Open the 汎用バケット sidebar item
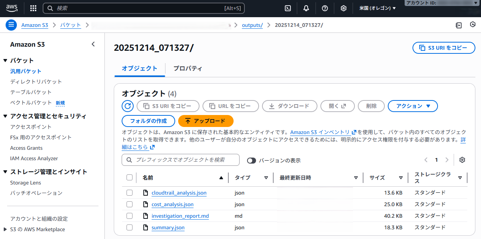This screenshot has width=481, height=239. pos(26,71)
